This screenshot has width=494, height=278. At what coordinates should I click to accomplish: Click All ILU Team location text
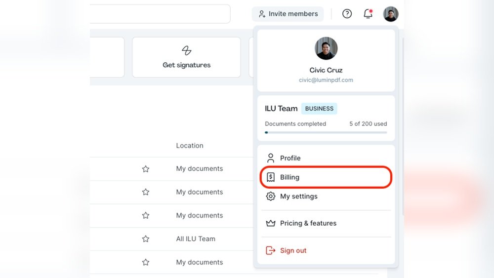196,239
